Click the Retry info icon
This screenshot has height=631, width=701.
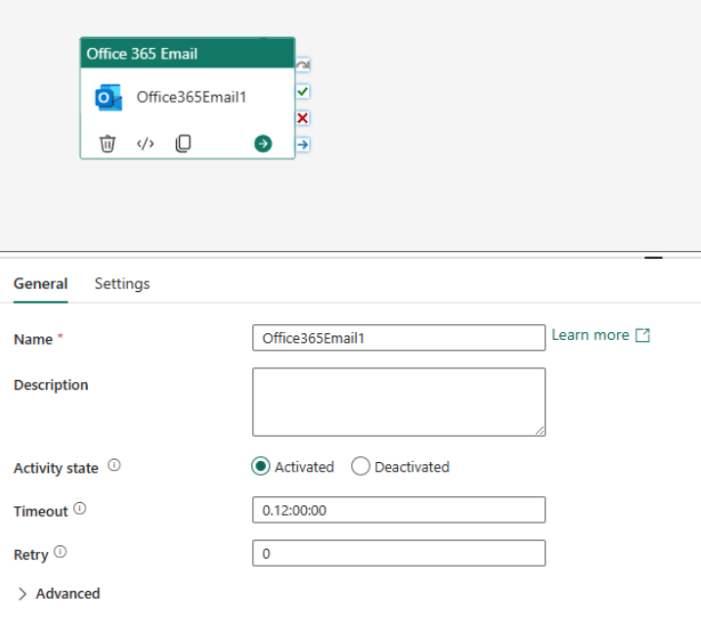61,552
